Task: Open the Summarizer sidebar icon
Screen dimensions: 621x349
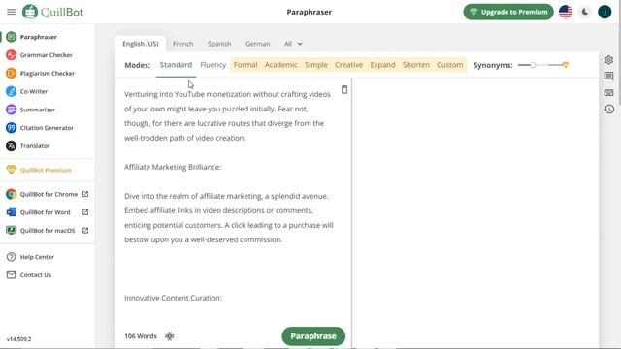Action: pos(11,110)
